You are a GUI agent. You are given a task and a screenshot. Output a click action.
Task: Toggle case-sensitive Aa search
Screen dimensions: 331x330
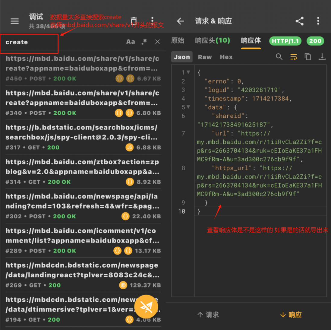click(131, 42)
